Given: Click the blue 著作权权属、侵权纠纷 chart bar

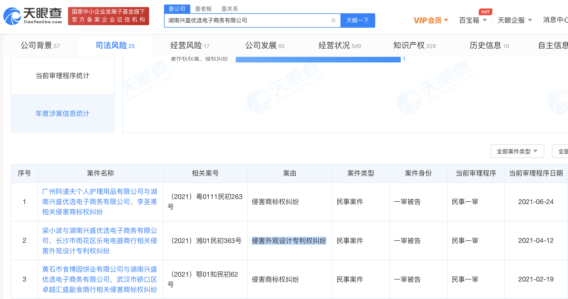Looking at the screenshot, I should [x=318, y=59].
